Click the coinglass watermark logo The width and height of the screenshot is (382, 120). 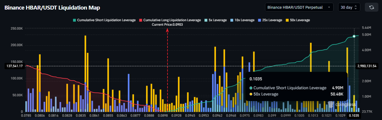[338, 104]
